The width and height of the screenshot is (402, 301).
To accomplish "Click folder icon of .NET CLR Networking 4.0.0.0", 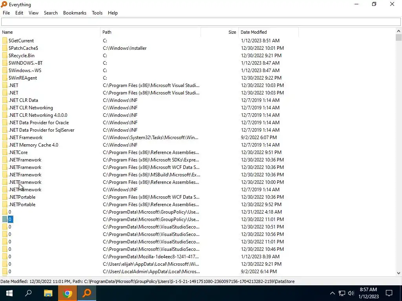I will click(5, 115).
